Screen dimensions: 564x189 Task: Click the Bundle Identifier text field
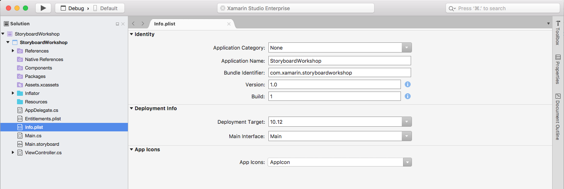click(340, 72)
